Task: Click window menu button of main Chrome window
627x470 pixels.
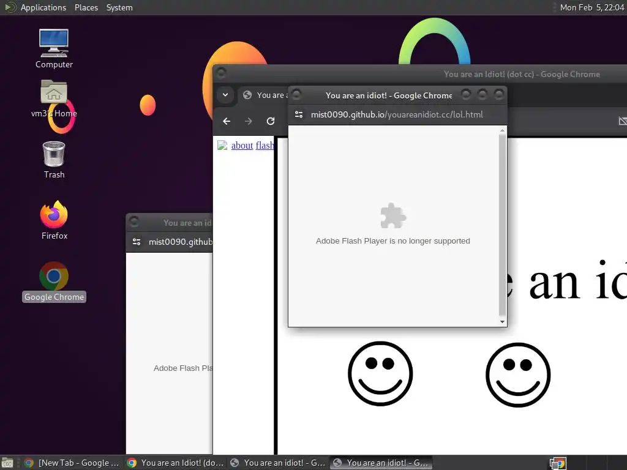Action: [x=220, y=73]
